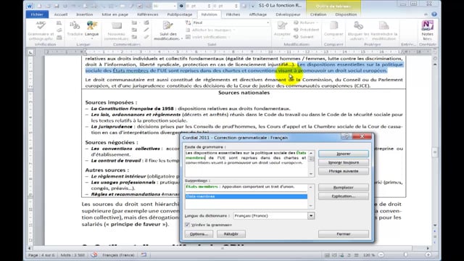Select the highlighted États-membres suggestion
Screen dimensions: 464x261
coord(246,196)
